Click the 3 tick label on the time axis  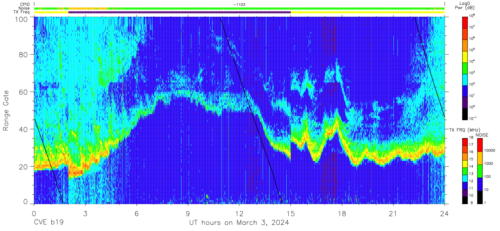(85, 213)
